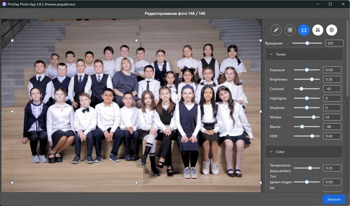Edit the Tint value field
Image resolution: width=350 pixels, height=206 pixels.
(x=332, y=182)
